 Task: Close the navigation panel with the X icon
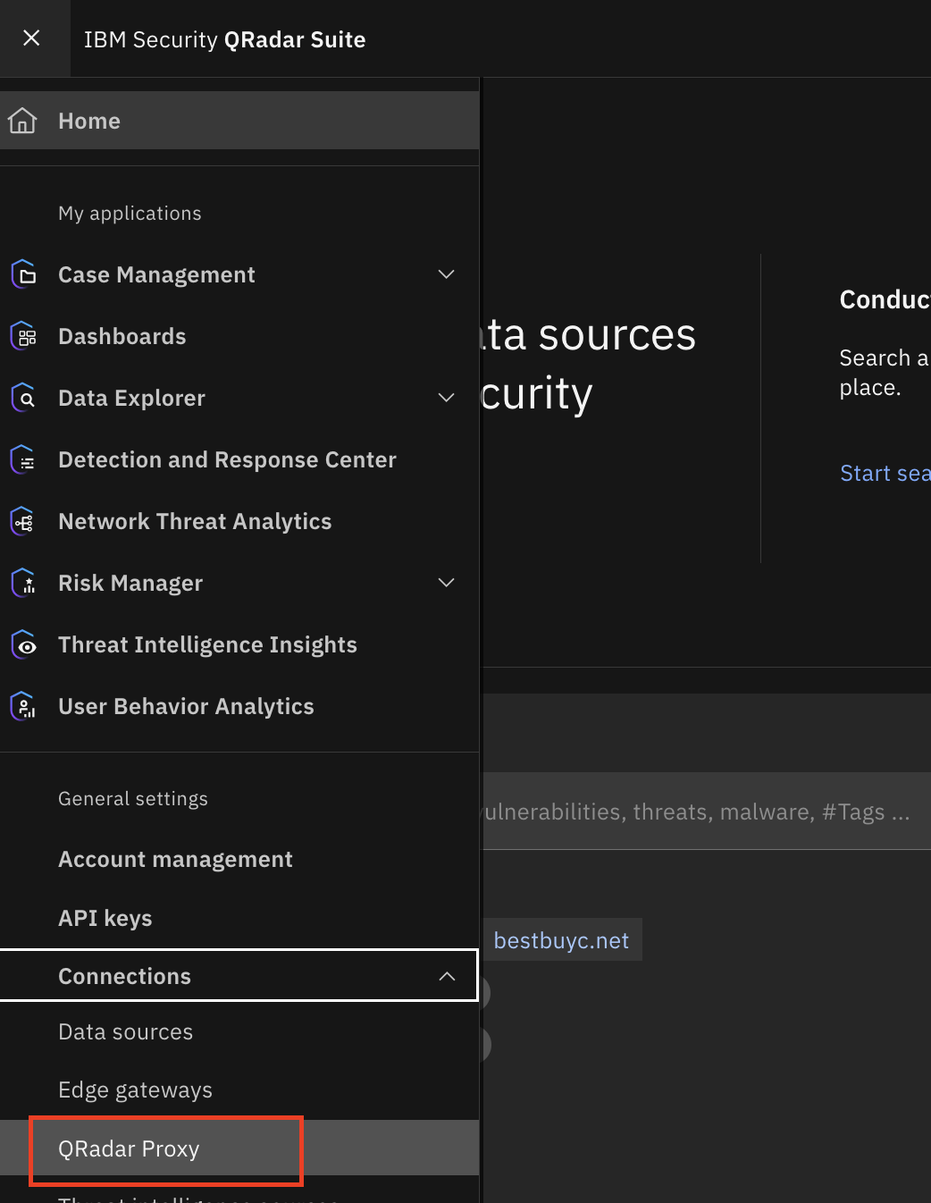click(32, 38)
